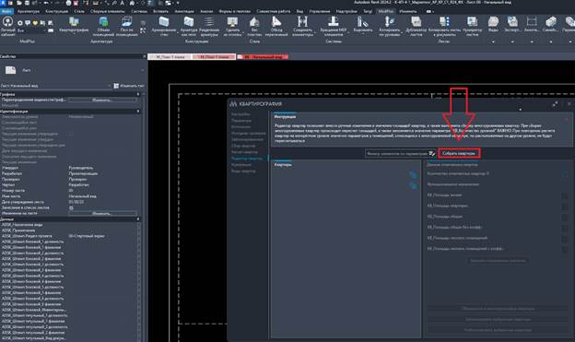Screen dimensions: 575x342
Task: Switch to the Аннотации ribbon tab
Action: click(x=184, y=11)
